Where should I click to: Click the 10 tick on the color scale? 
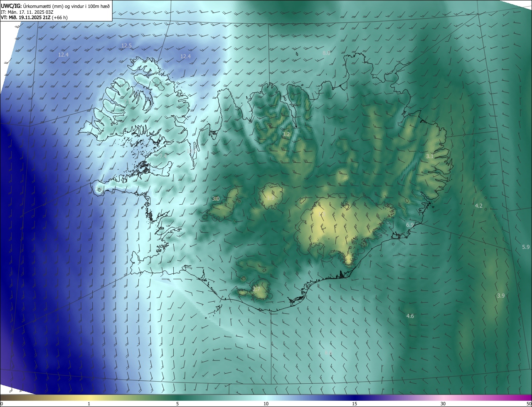click(x=266, y=404)
